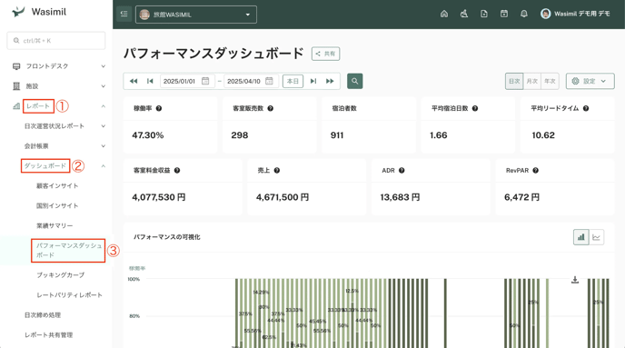Click the 共有 share button
The width and height of the screenshot is (625, 348).
325,54
